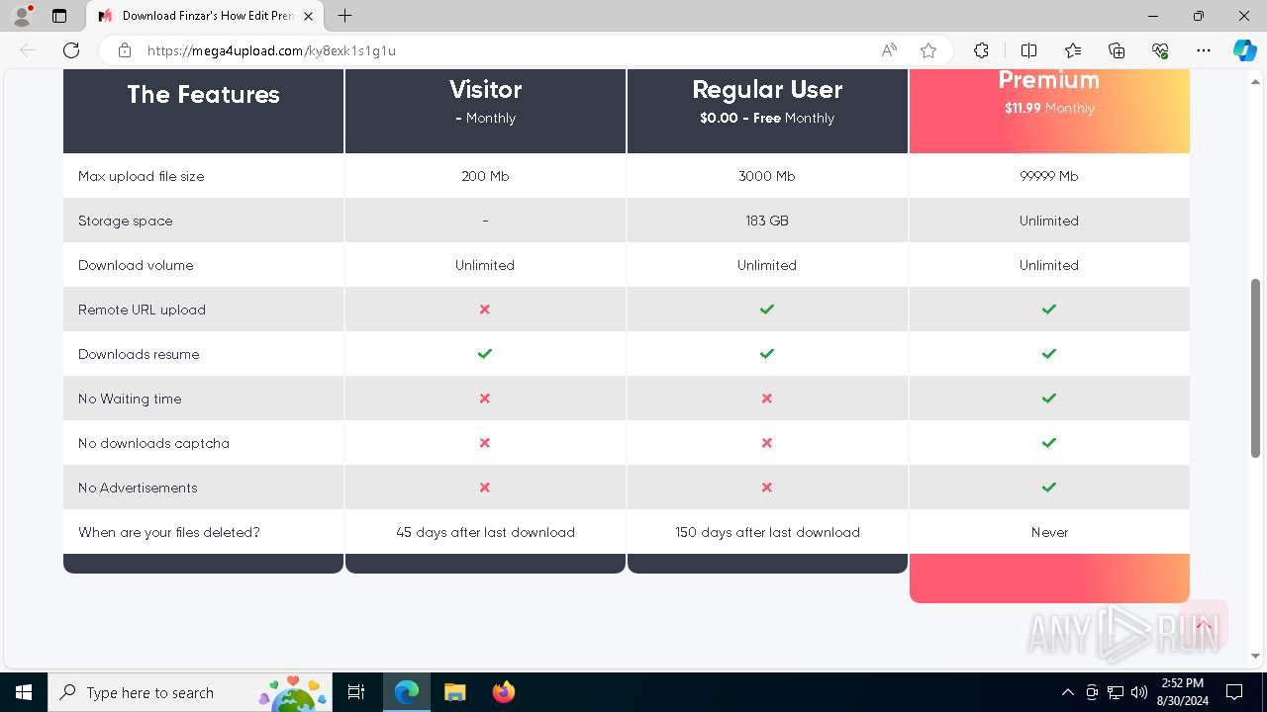Select the '183 GB' storage cell

coord(767,221)
